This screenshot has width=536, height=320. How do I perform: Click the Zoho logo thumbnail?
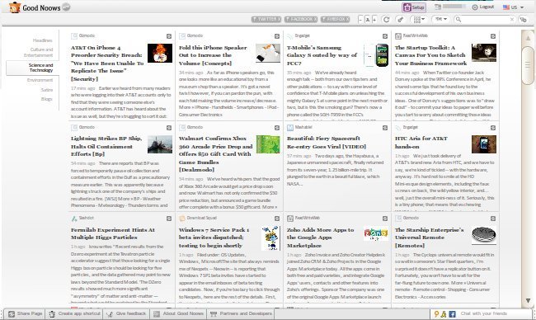coord(376,234)
